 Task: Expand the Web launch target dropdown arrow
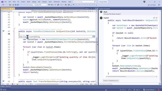coord(54,5)
